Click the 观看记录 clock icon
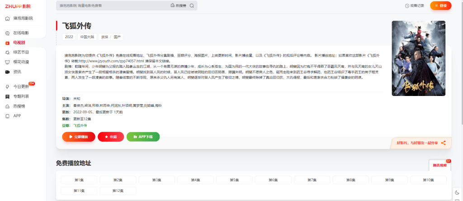463x201 pixels. point(407,5)
